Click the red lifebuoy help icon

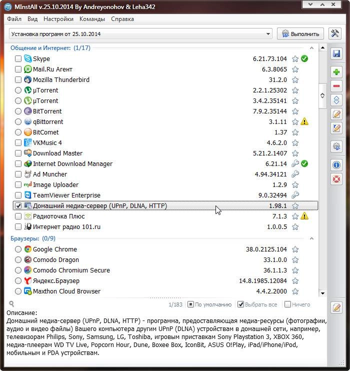click(x=336, y=179)
